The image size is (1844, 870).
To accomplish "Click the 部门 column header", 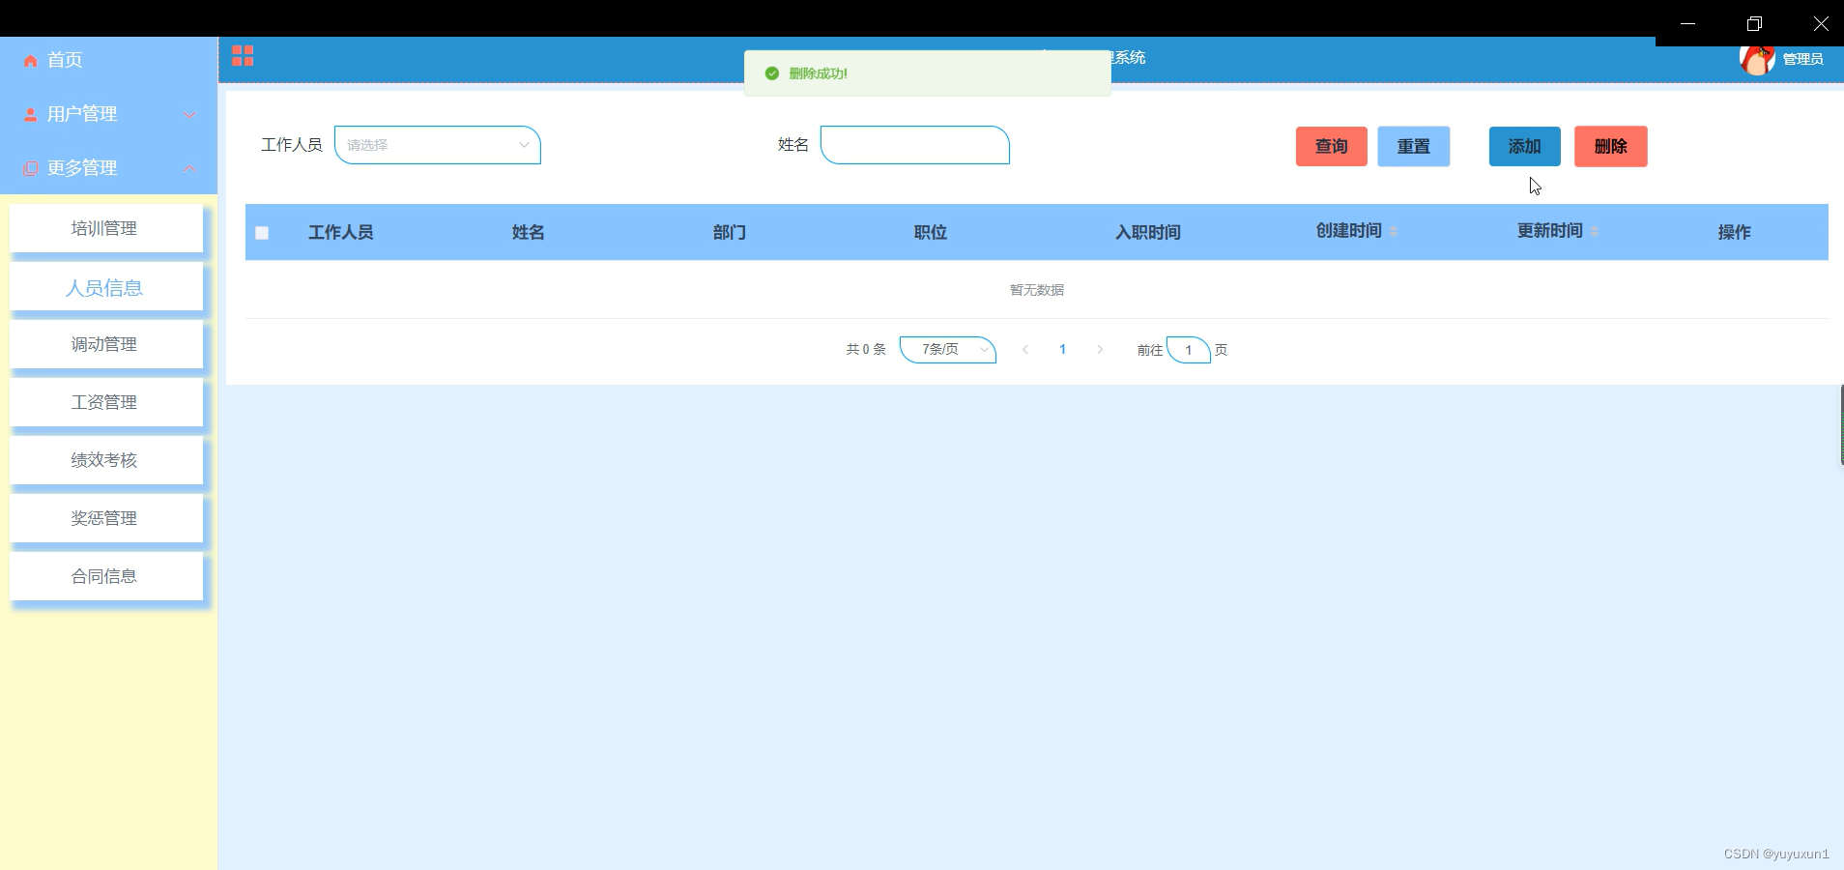I will [x=730, y=233].
